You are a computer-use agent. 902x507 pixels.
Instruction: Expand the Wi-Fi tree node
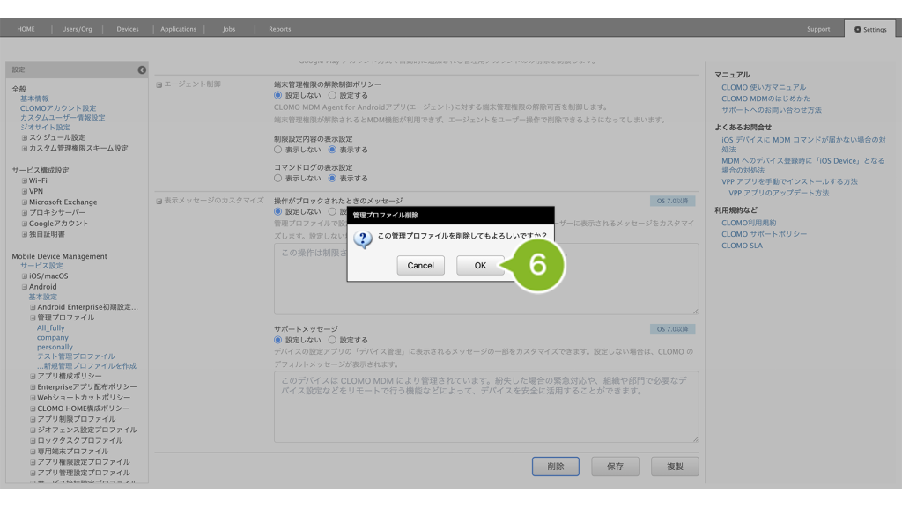coord(26,180)
